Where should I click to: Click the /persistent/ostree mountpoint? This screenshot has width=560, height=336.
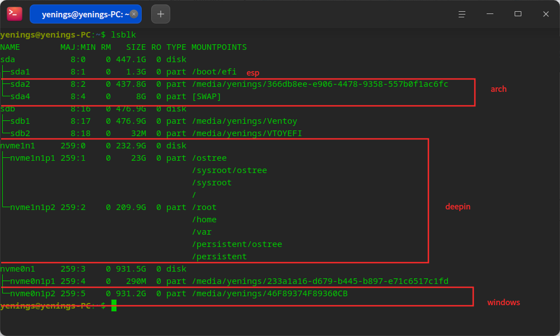point(237,244)
